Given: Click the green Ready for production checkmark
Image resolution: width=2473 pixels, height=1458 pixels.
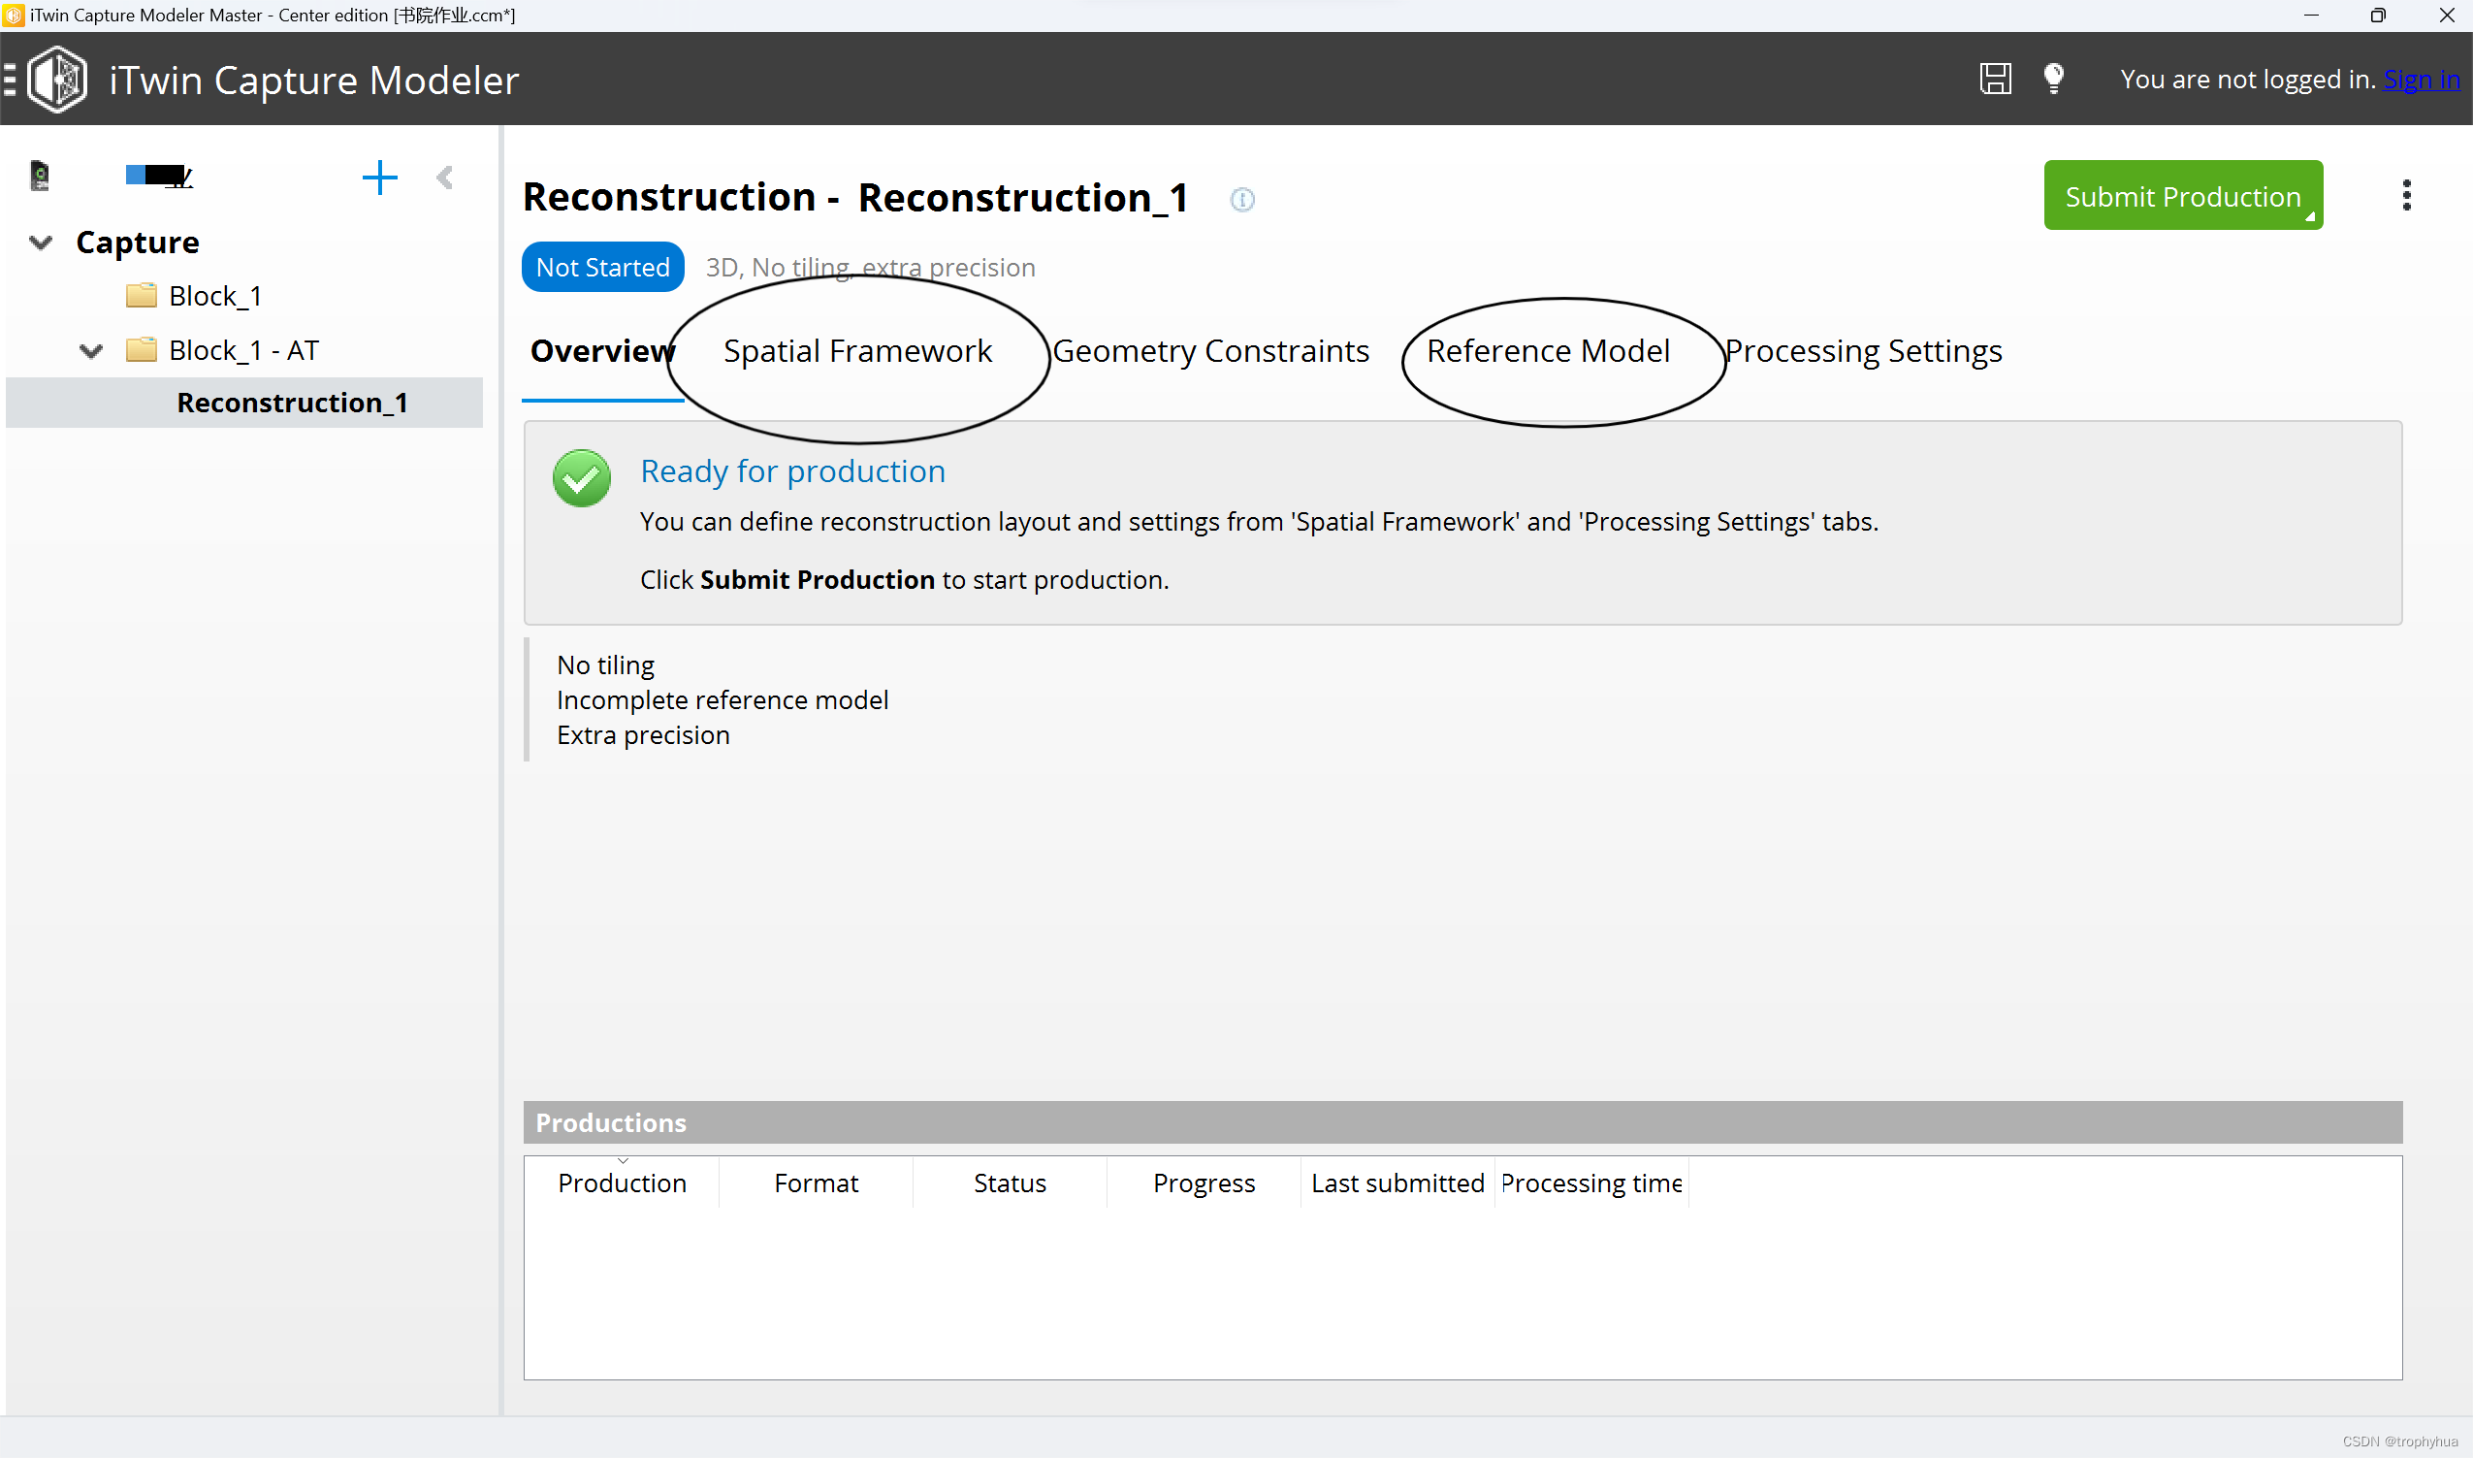Looking at the screenshot, I should tap(582, 478).
